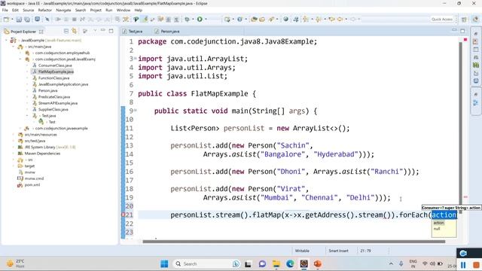Open the Refactor menu

pos(45,10)
